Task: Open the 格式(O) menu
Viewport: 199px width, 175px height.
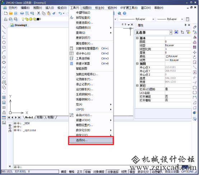Action: coord(62,8)
